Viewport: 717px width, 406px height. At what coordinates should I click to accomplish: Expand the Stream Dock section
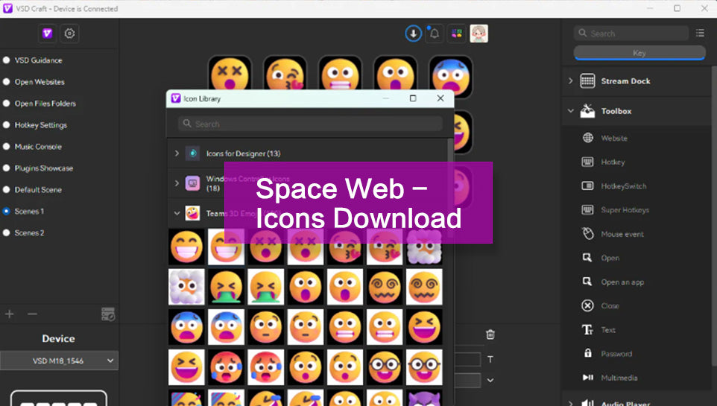pyautogui.click(x=571, y=81)
